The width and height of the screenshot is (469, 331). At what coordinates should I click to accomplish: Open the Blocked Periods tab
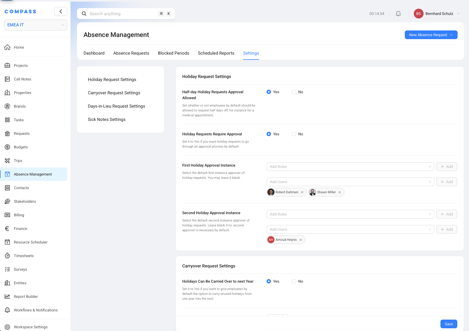click(174, 53)
